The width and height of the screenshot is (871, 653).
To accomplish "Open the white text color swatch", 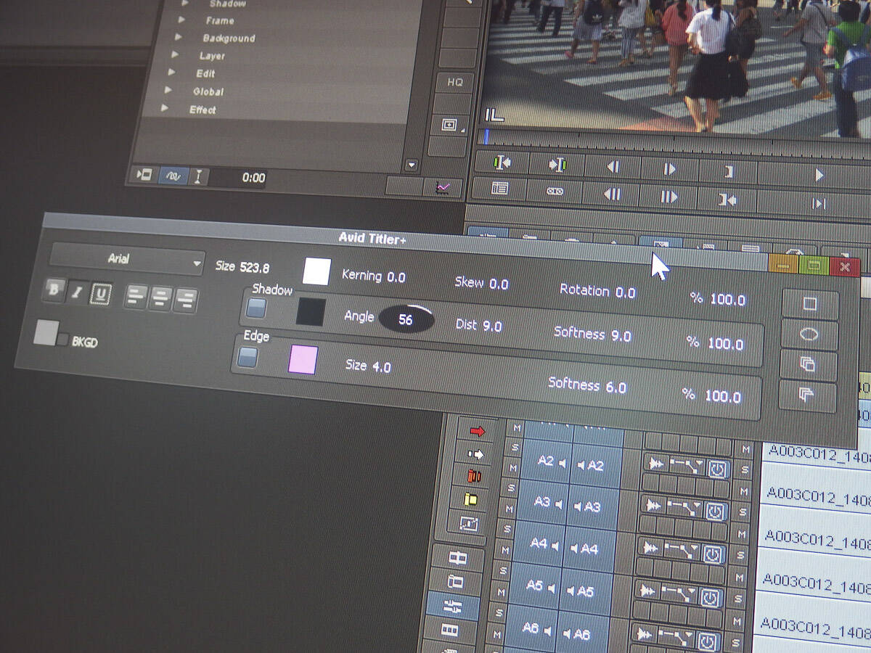I will (x=316, y=271).
